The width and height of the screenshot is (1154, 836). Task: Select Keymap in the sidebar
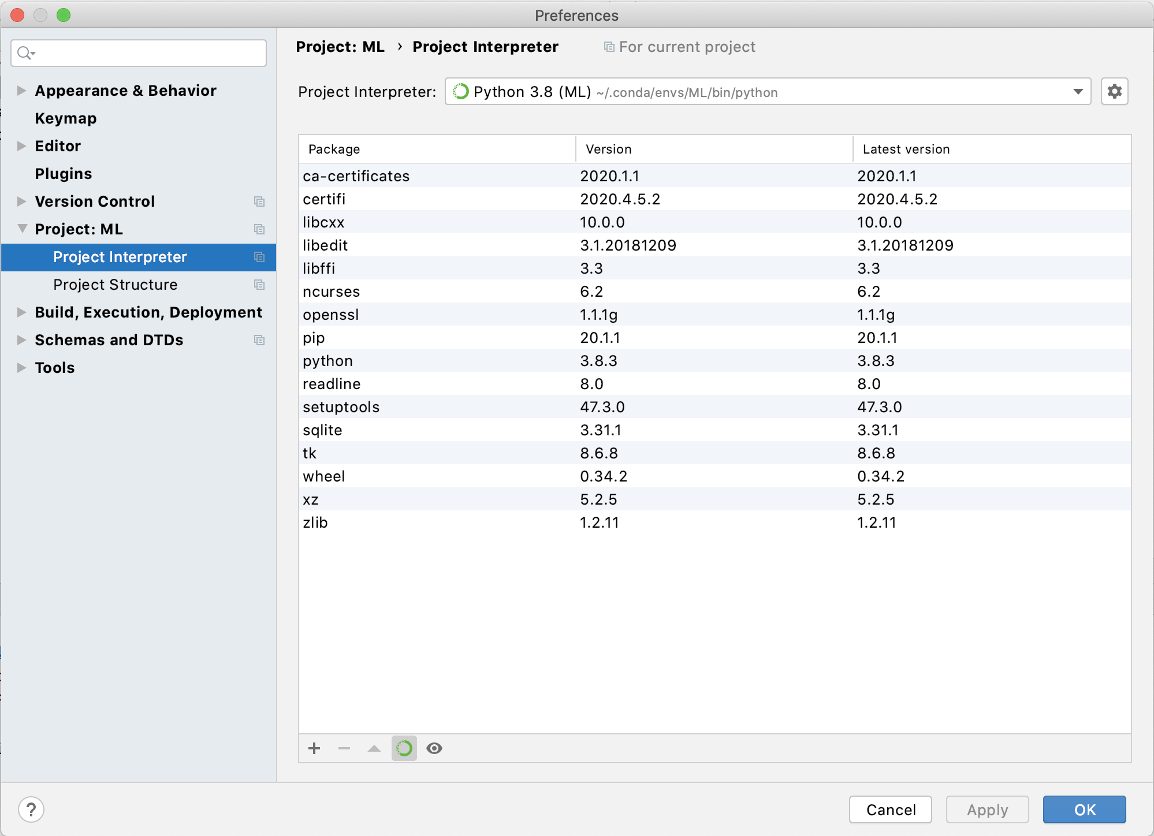[65, 118]
